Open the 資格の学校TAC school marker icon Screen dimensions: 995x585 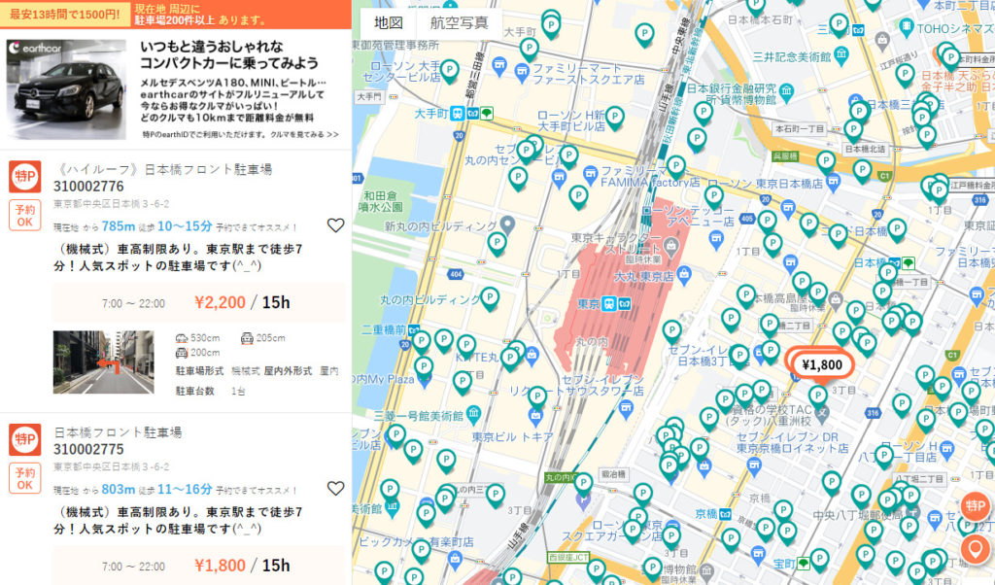823,413
